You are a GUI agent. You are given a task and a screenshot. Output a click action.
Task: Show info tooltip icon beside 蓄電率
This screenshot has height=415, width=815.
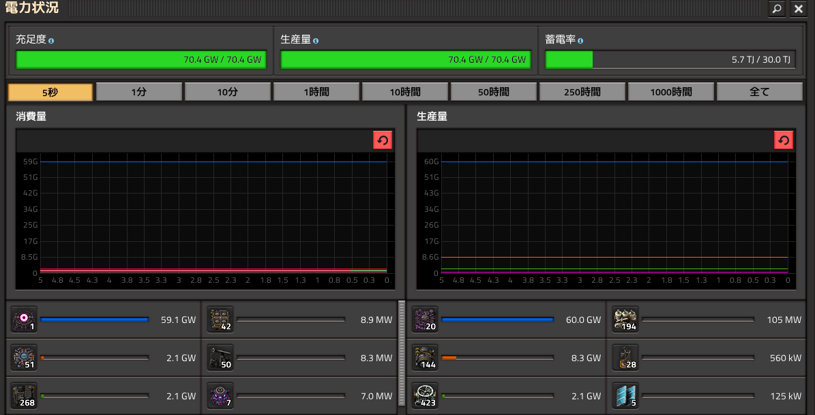[580, 40]
